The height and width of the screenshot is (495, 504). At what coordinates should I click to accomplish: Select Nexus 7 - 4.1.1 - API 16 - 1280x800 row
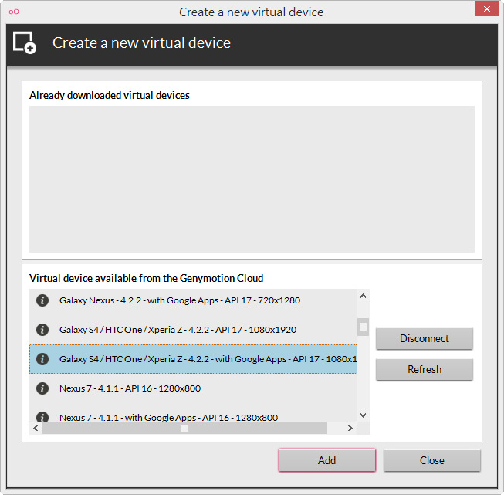point(193,388)
